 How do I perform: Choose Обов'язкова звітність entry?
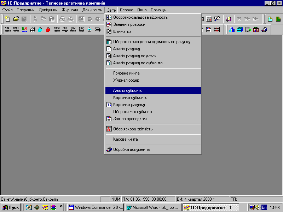(x=153, y=129)
